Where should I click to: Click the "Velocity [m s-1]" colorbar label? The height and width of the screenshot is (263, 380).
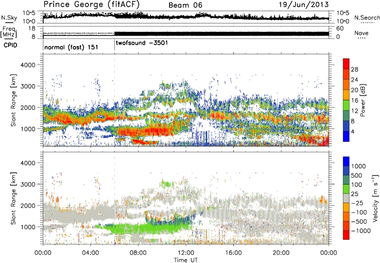(x=375, y=198)
